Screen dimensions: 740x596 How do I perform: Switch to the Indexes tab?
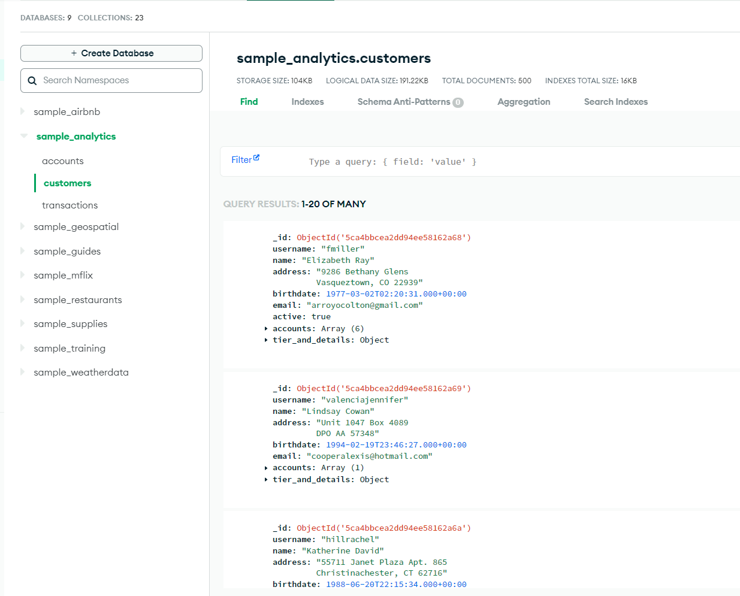tap(307, 102)
